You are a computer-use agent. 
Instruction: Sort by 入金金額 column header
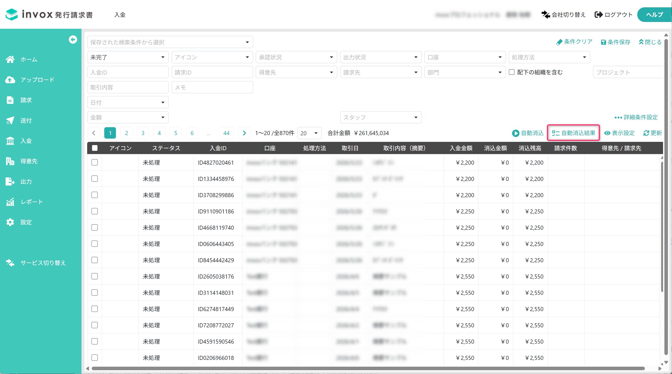pyautogui.click(x=461, y=148)
